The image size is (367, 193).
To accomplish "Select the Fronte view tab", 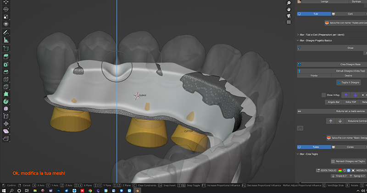I will click(x=314, y=75).
